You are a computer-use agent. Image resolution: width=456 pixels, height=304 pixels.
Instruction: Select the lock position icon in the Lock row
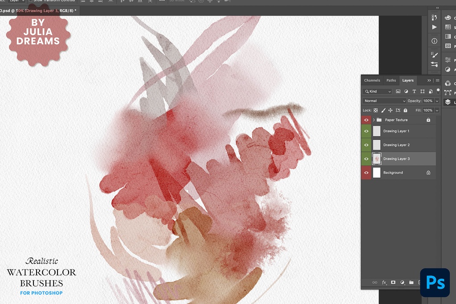click(x=391, y=110)
